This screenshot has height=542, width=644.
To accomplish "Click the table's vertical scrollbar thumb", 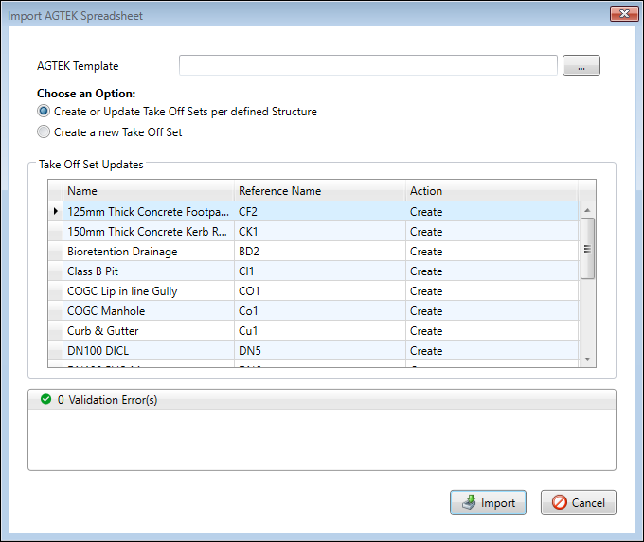I will (587, 248).
